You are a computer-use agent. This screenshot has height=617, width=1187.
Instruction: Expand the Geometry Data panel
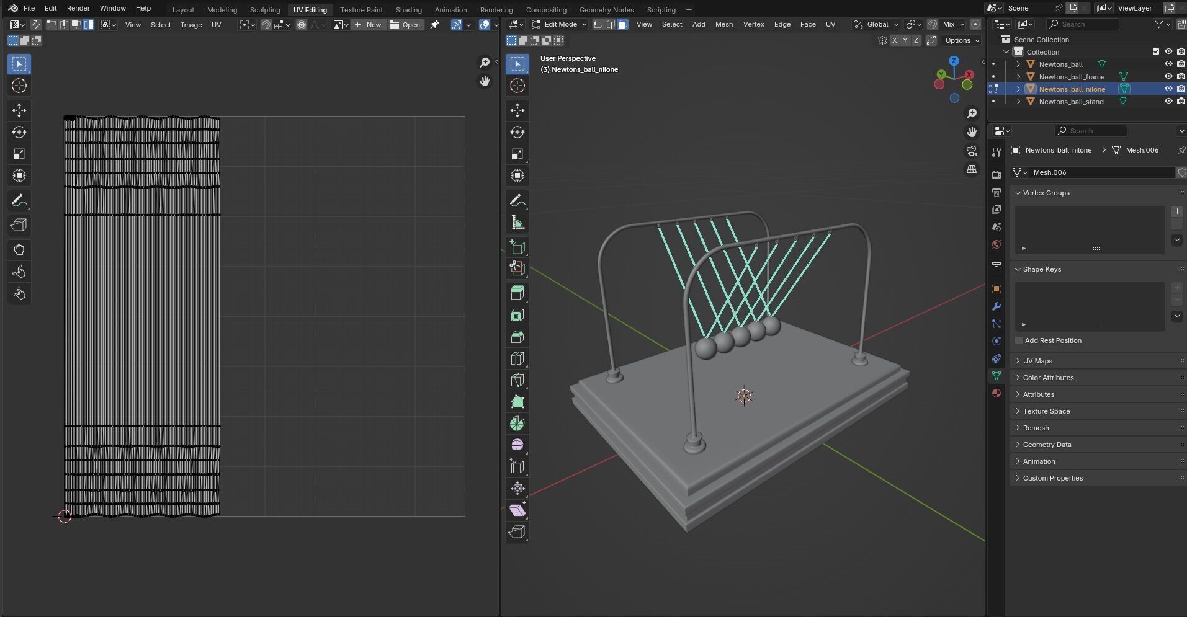click(1046, 445)
